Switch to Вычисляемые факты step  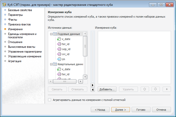pyautogui.click(x=21, y=47)
